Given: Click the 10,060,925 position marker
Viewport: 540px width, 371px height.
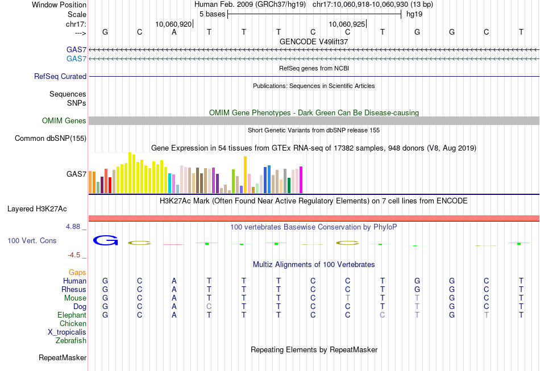Looking at the screenshot, I should click(347, 24).
